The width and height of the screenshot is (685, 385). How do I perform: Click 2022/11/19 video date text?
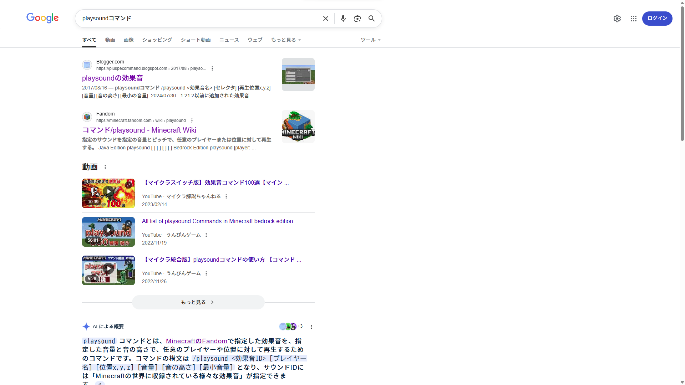tap(154, 243)
